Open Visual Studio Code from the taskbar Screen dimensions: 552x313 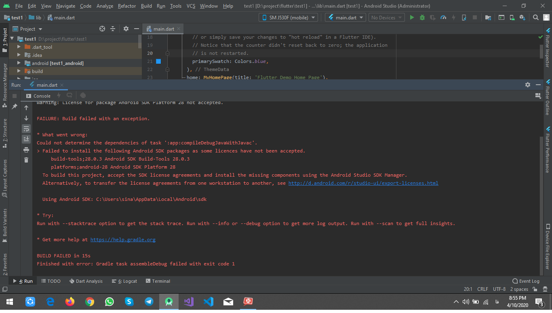tap(209, 301)
